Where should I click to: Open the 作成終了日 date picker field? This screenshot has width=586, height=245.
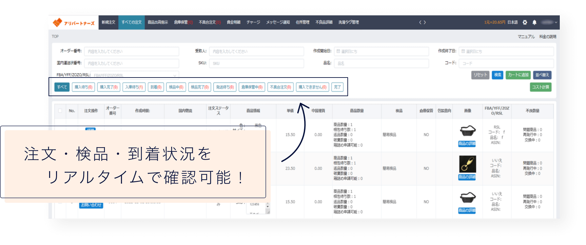coord(506,51)
